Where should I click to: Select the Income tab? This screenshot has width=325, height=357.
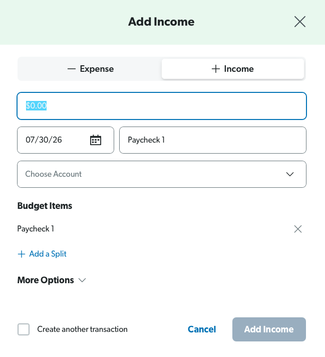pos(233,69)
